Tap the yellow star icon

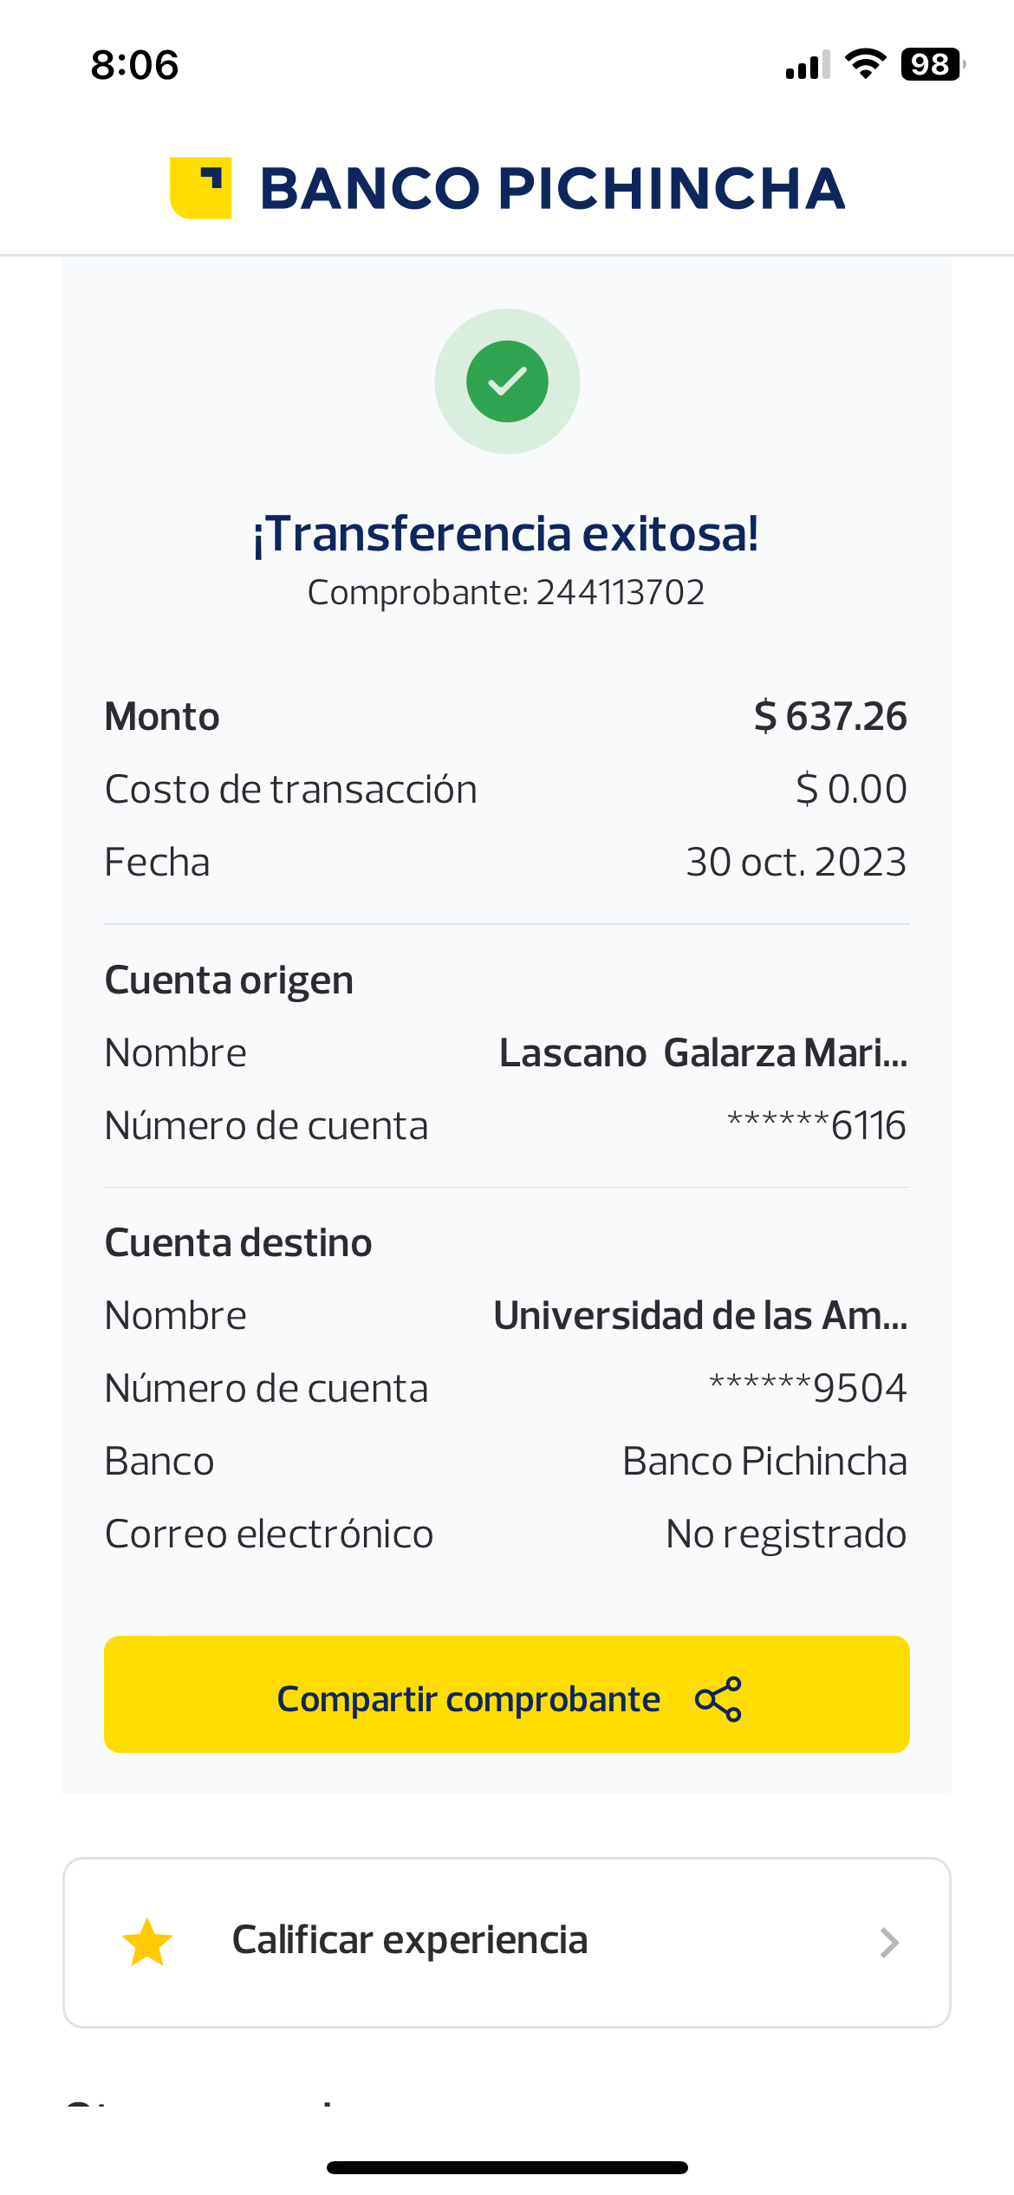coord(147,1942)
